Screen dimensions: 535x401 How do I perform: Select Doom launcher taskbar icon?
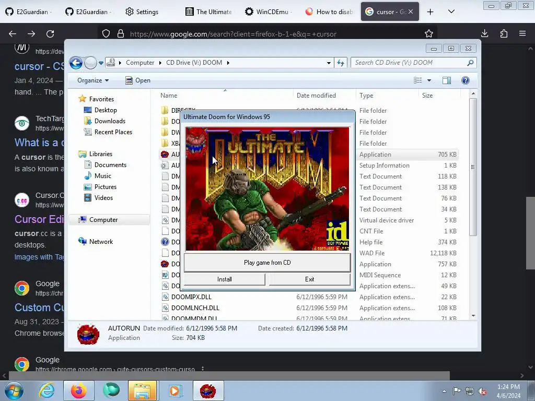[x=208, y=391]
